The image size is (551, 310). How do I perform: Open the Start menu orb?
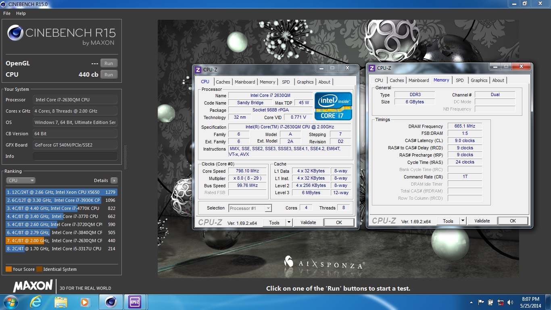click(11, 302)
